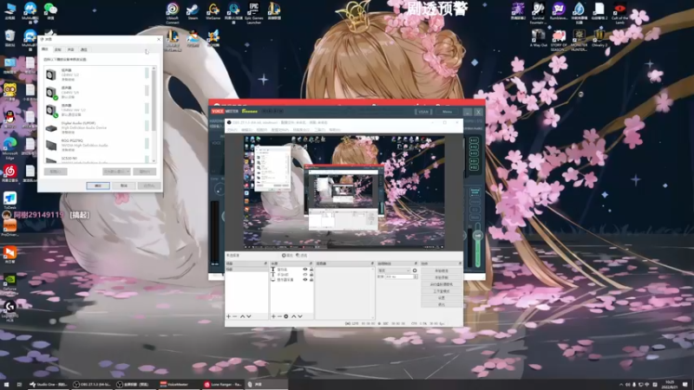694x390 pixels.
Task: Move the selected OBS source down
Action: [300, 316]
